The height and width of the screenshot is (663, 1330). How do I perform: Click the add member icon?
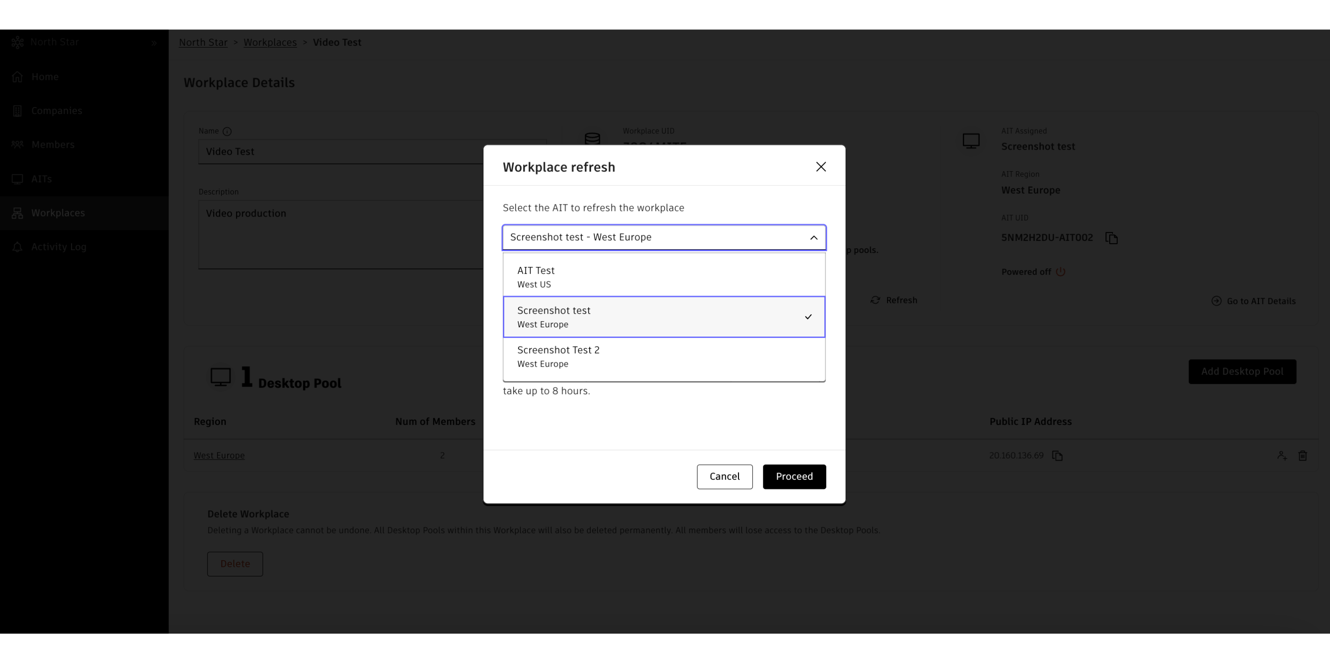click(1281, 456)
